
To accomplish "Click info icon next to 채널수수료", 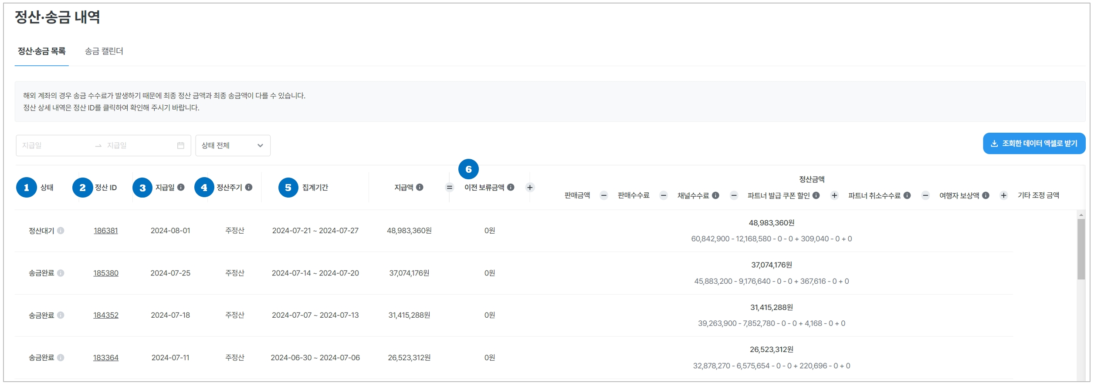I will (715, 195).
